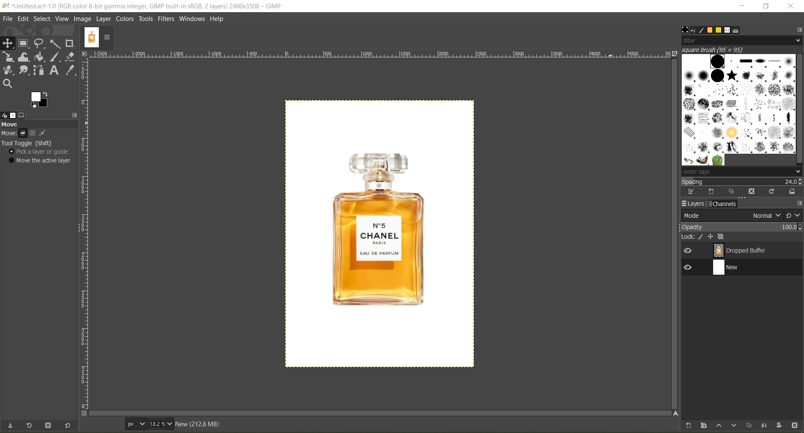
Task: Open the px unit dropdown
Action: [x=137, y=424]
